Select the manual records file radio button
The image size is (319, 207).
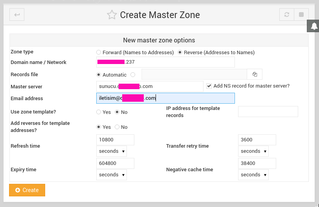[x=133, y=75]
